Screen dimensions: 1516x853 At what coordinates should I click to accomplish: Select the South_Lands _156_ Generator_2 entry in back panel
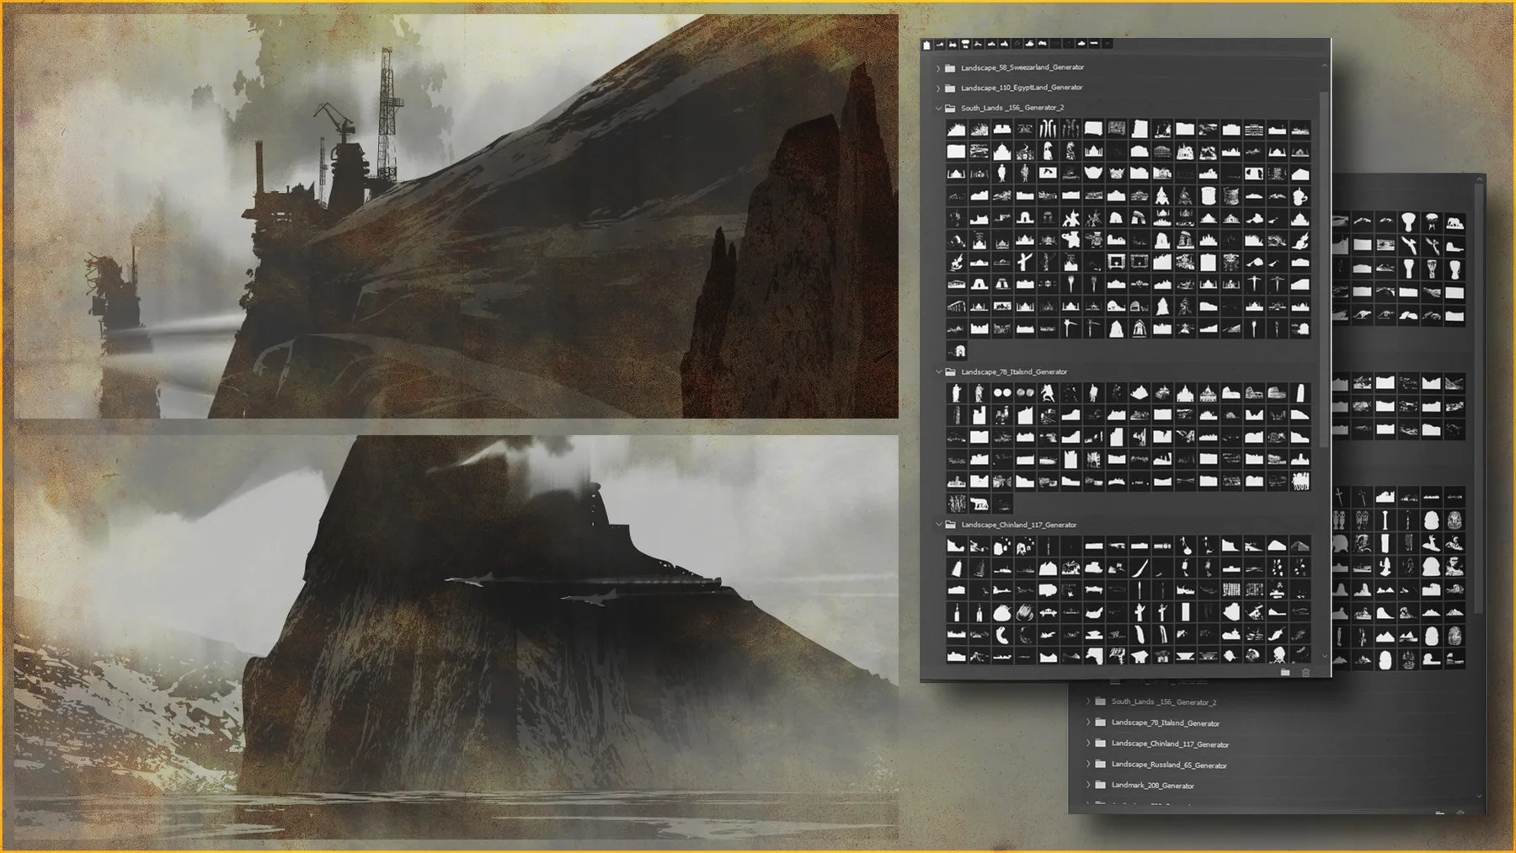click(x=1163, y=701)
